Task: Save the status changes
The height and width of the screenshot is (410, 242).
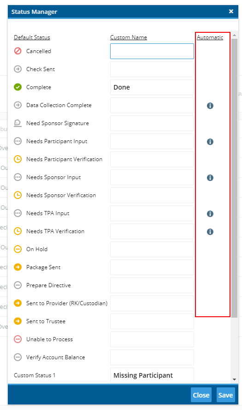Action: pyautogui.click(x=225, y=395)
